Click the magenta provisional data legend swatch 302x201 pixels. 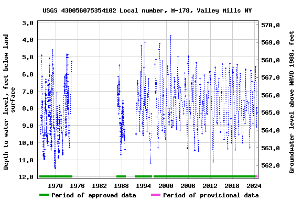point(156,195)
